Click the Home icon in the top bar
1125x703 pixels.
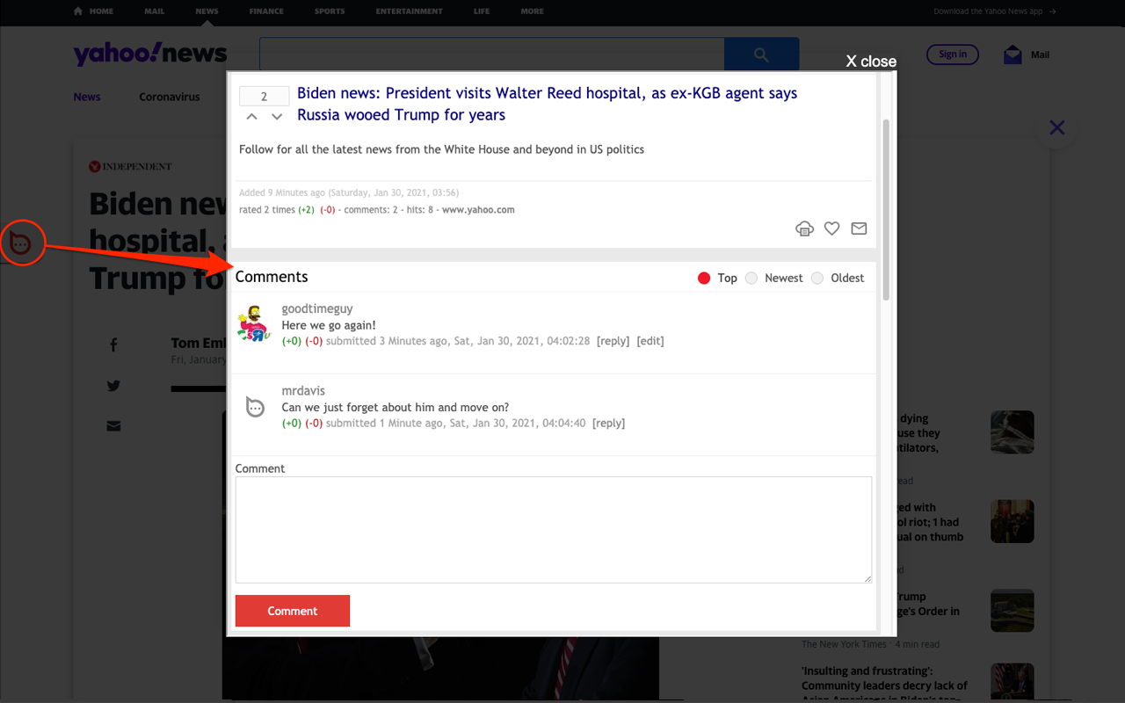[x=78, y=11]
